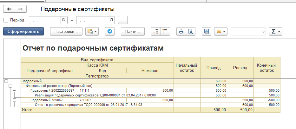The height and width of the screenshot is (129, 296).
Task: Open the report variants dropdown
Action: click(92, 31)
